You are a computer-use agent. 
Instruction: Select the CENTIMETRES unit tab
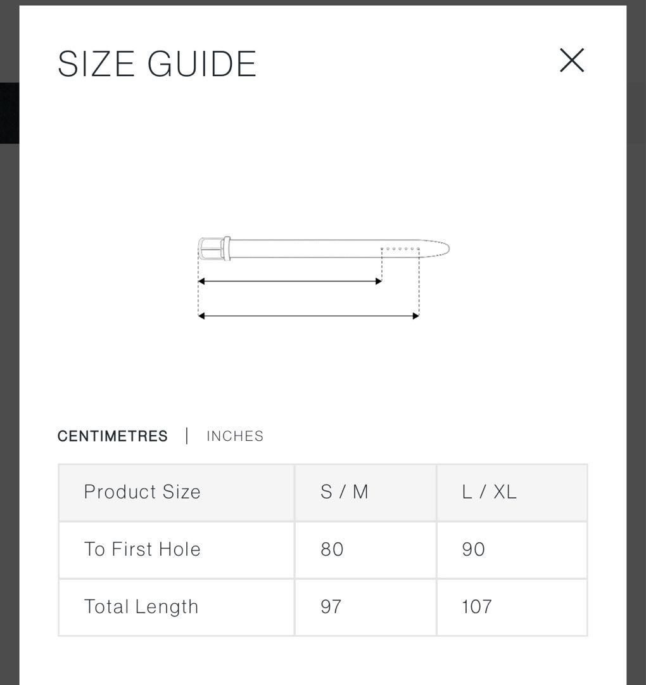[113, 436]
